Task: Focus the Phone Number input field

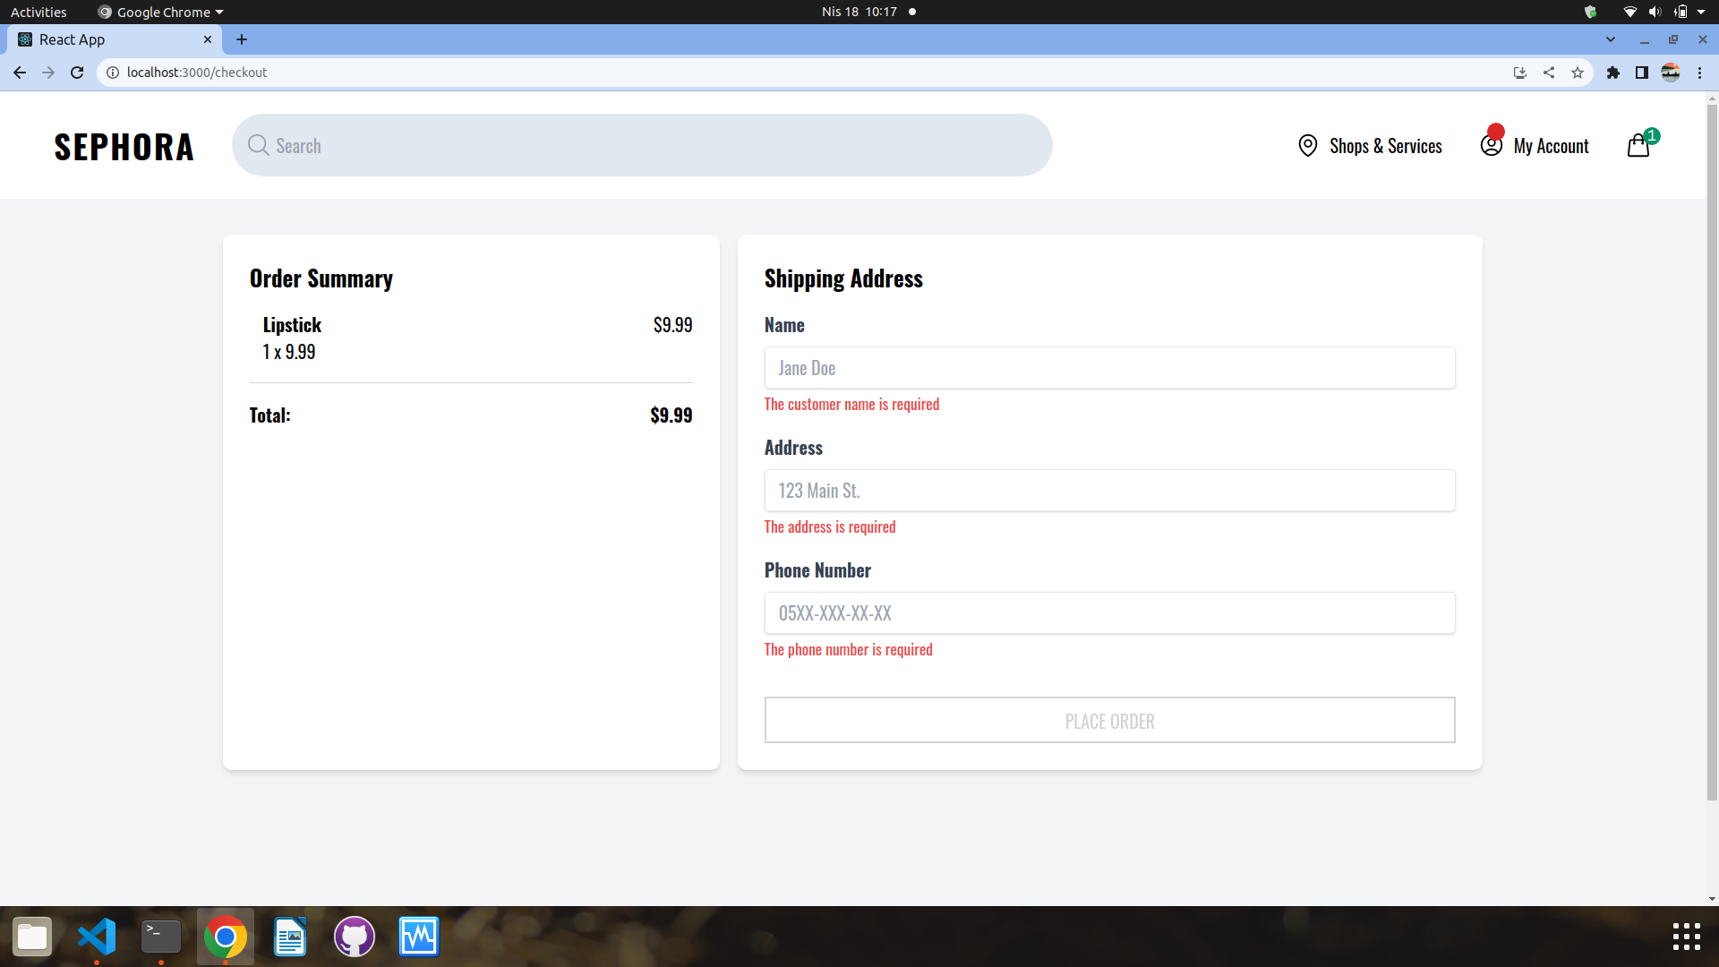Action: pos(1108,612)
